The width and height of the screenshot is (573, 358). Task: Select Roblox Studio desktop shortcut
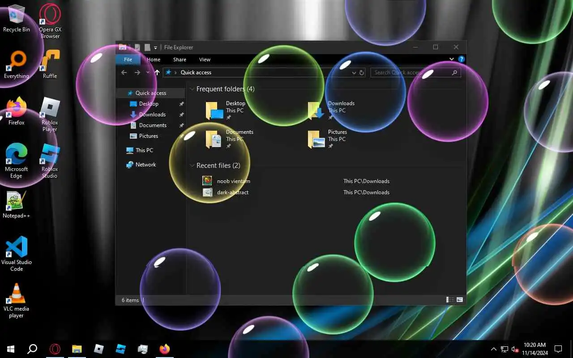pyautogui.click(x=50, y=161)
